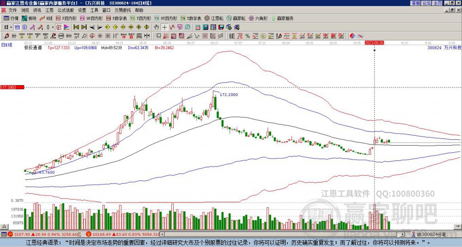
Task: Open the 窗口 menu
Action: tap(106, 10)
